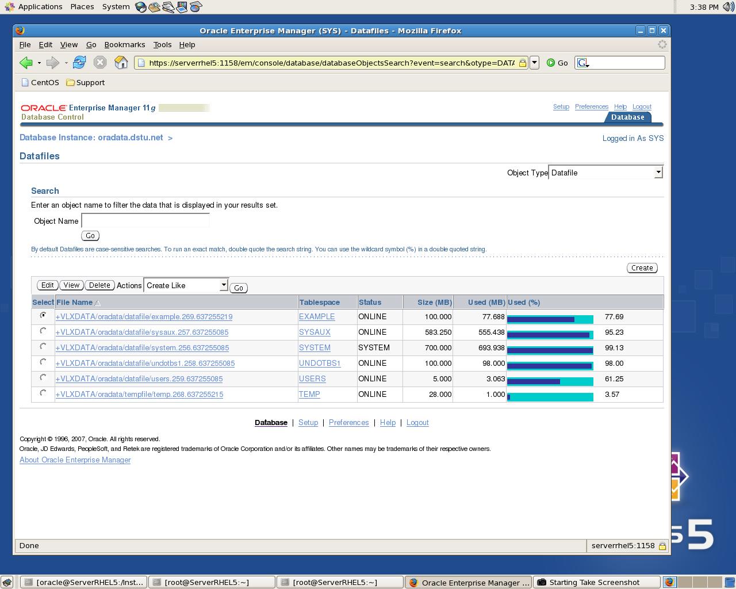This screenshot has height=589, width=736.
Task: Reload the page with the refresh icon
Action: click(79, 62)
